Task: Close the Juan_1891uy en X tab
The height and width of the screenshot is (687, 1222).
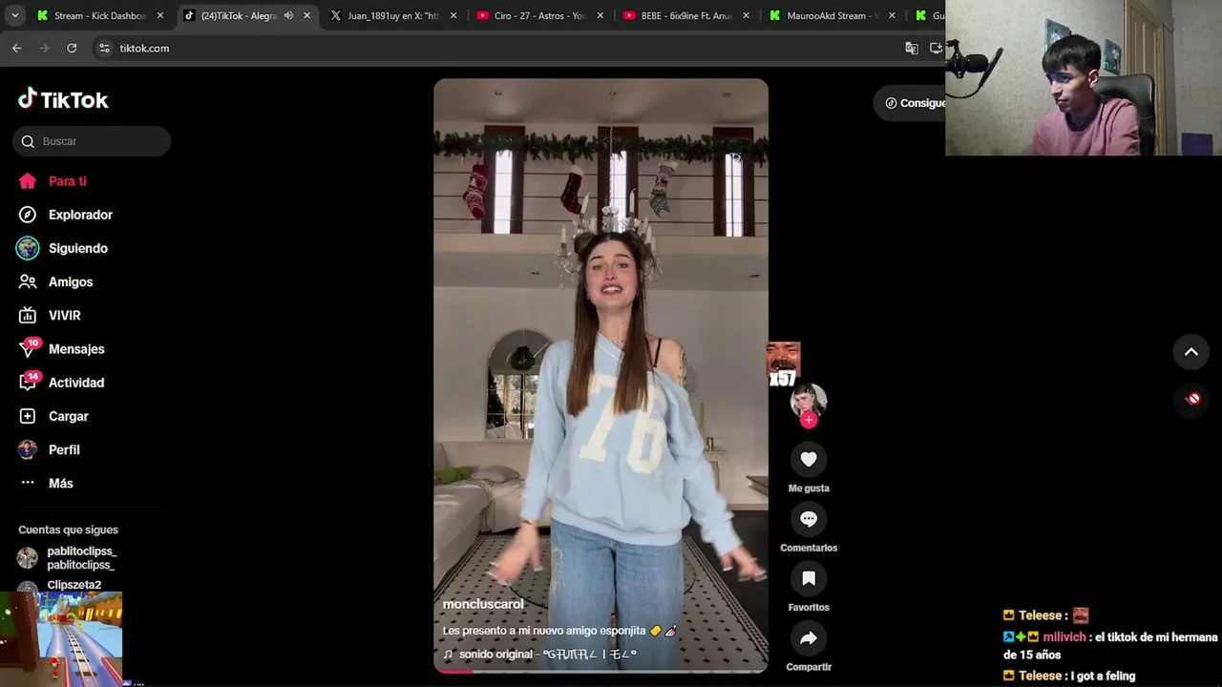Action: tap(453, 15)
